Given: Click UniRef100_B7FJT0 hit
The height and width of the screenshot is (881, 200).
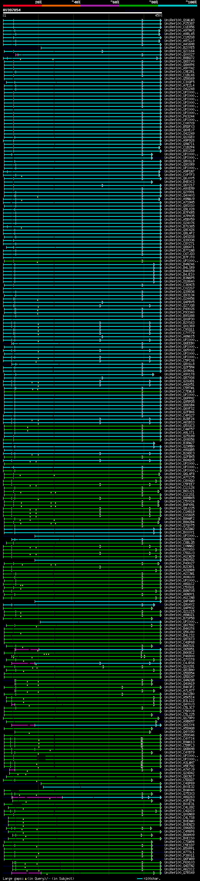Looking at the screenshot, I should point(179,257).
